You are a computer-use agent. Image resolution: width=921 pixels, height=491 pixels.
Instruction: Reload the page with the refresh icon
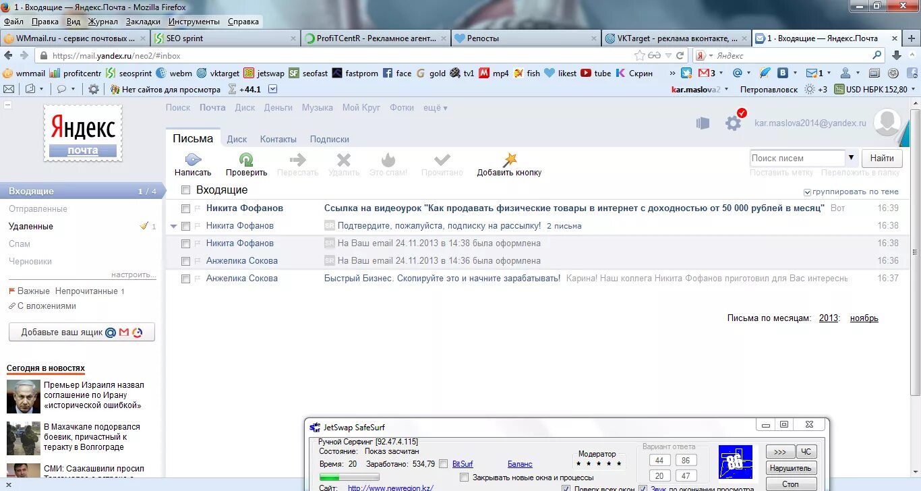click(x=680, y=56)
